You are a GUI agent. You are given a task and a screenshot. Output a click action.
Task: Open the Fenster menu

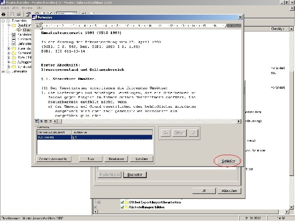(27, 8)
